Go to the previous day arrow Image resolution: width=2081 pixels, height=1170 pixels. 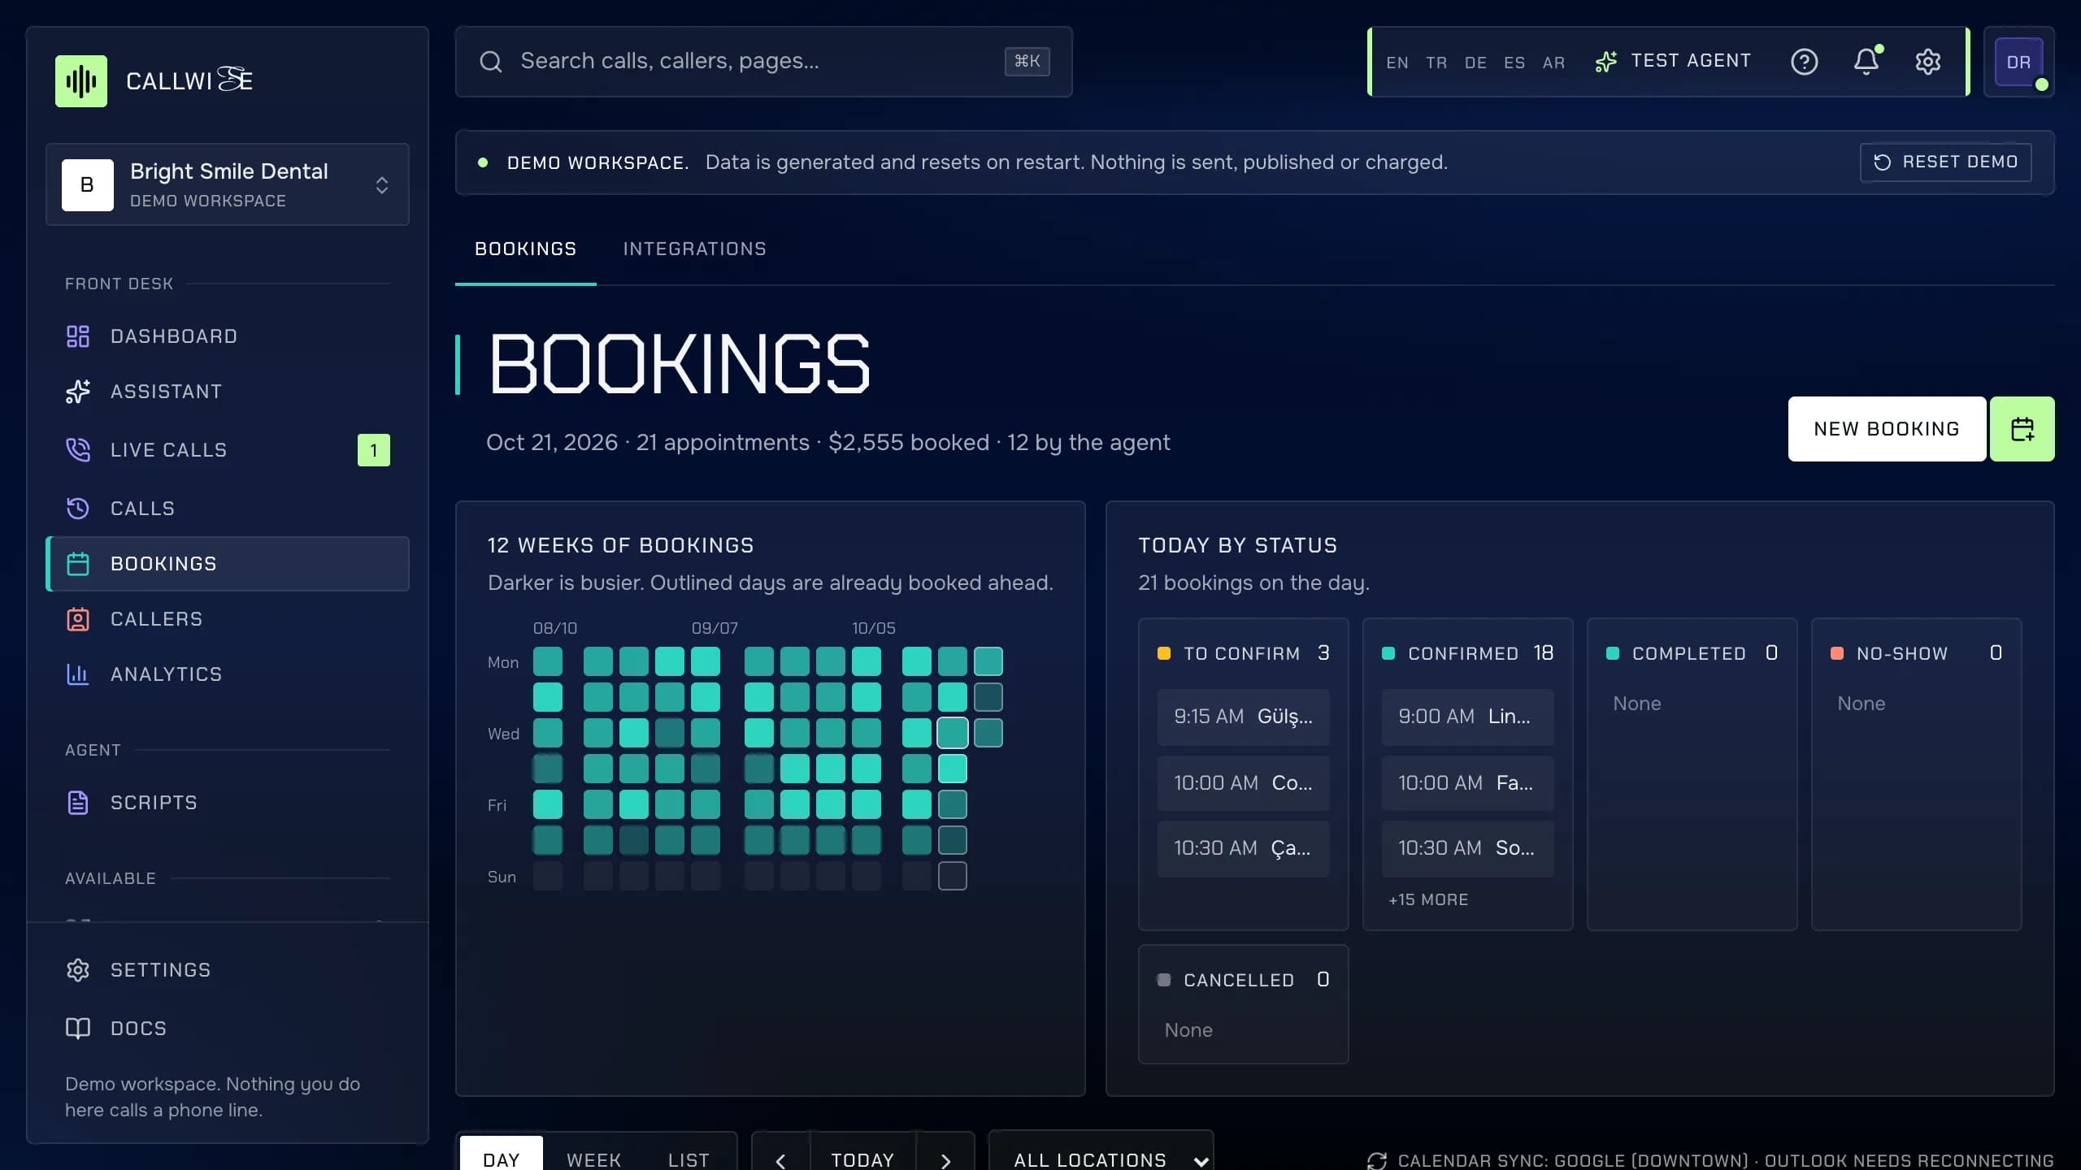coord(780,1160)
